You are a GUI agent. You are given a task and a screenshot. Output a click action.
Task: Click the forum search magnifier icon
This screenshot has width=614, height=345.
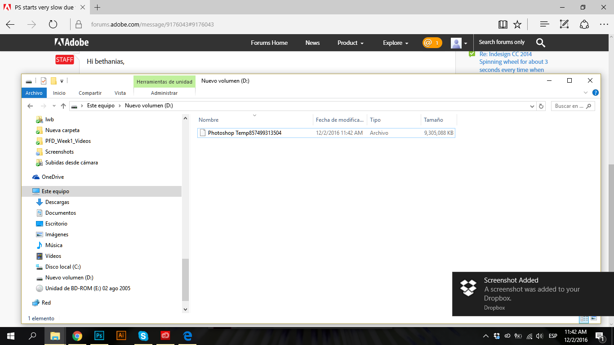click(x=541, y=43)
